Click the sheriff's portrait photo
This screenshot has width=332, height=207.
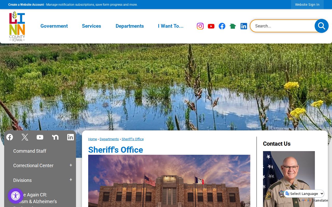click(x=289, y=179)
